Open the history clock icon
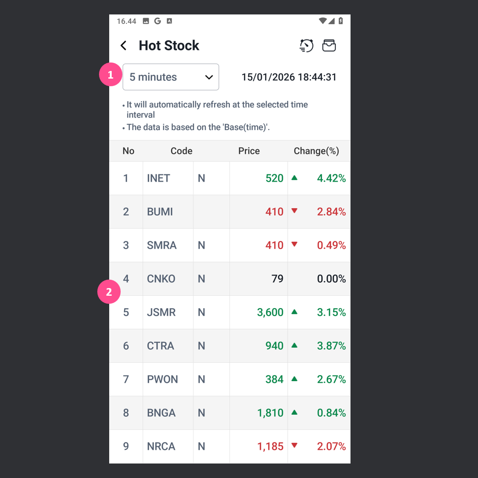 [x=306, y=45]
